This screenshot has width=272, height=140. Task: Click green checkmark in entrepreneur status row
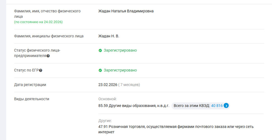100,50
